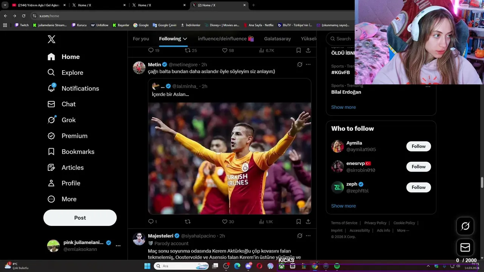This screenshot has width=484, height=272.
Task: Like the top post with 58 likes
Action: point(228,50)
